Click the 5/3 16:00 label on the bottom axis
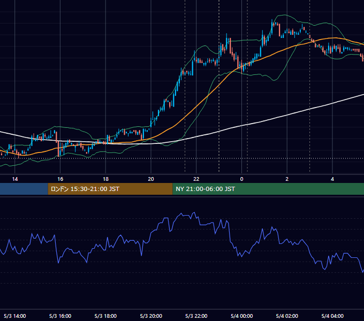 tap(60, 316)
